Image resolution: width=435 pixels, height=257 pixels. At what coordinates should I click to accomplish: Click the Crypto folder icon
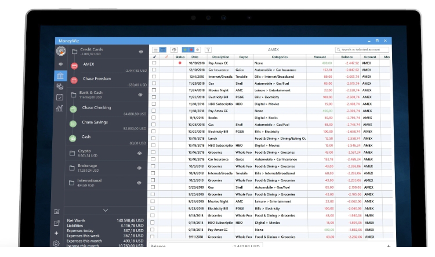pyautogui.click(x=72, y=153)
